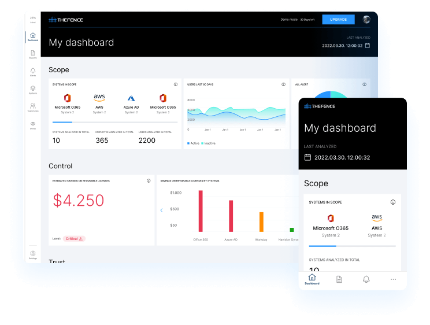Click previous arrow on savings by systems chart
430x325 pixels.
[x=161, y=210]
